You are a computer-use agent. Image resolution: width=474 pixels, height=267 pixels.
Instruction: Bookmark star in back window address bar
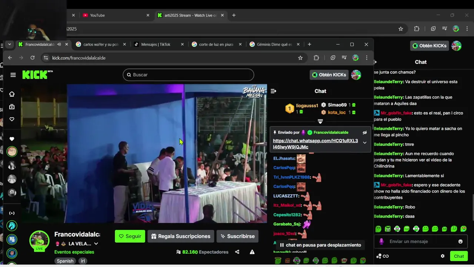(401, 29)
